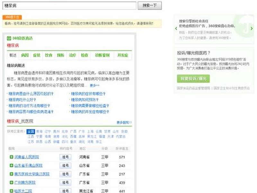Click 挂号 button for 广州南方医院
This screenshot has height=193, width=257.
[x=66, y=183]
